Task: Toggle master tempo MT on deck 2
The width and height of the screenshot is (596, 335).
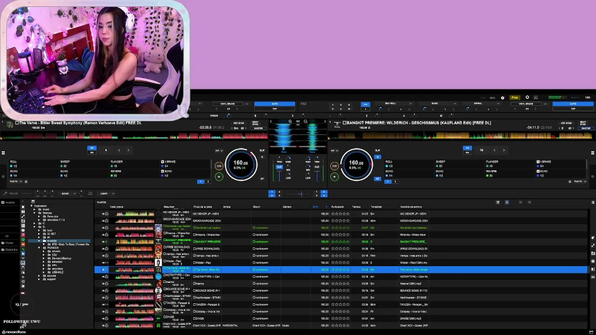Action: pyautogui.click(x=378, y=179)
